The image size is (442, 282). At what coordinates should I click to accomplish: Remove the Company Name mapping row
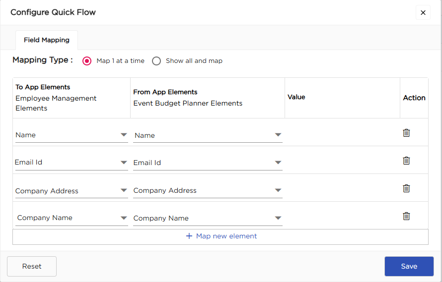(x=406, y=216)
